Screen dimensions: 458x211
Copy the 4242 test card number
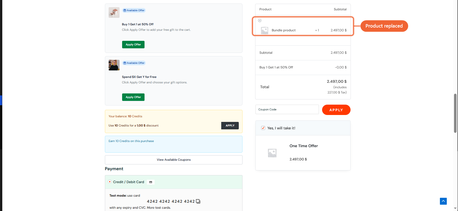(198, 201)
